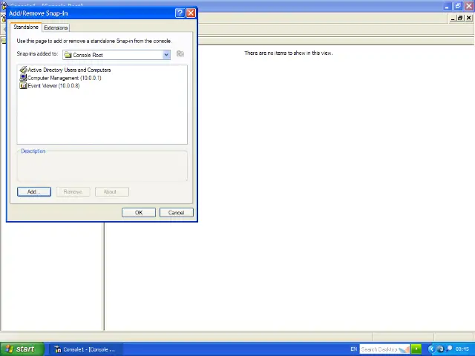The height and width of the screenshot is (356, 475).
Task: Switch to the Extensions tab
Action: 56,27
